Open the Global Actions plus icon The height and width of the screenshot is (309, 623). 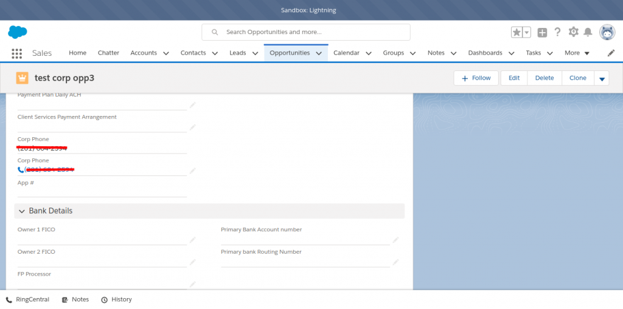542,32
